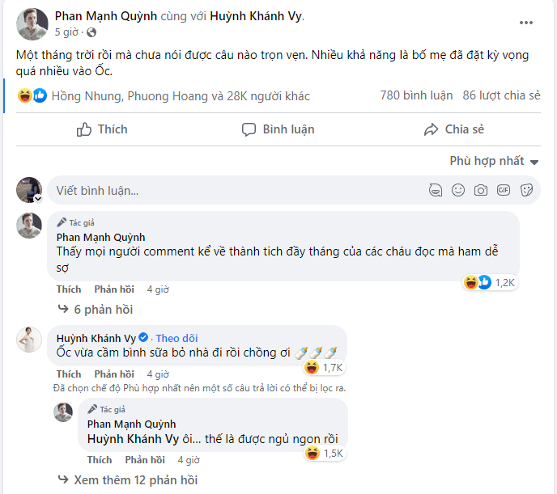Click the thumbs-up Thích button on post

(x=102, y=129)
